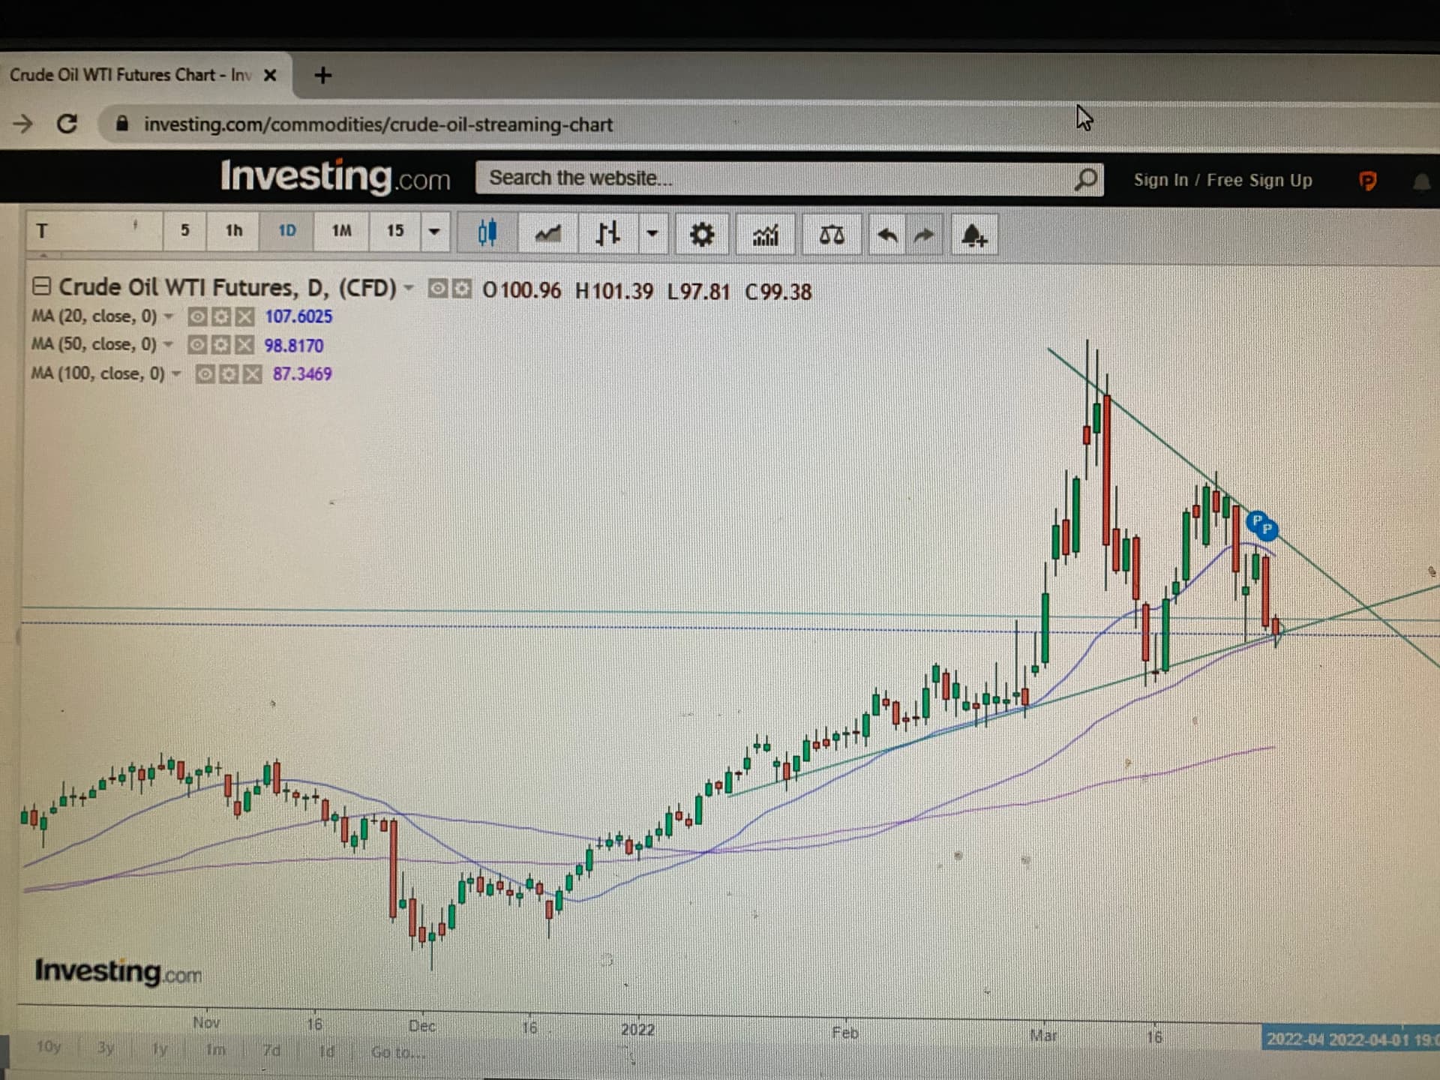1440x1080 pixels.
Task: Set range to 3y
Action: coord(106,1047)
